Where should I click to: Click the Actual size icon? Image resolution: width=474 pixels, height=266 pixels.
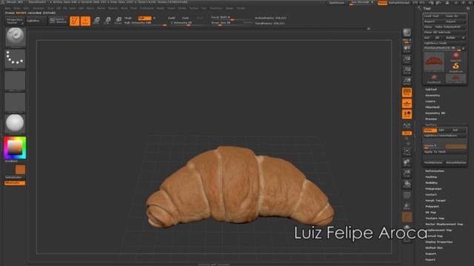pos(407,71)
